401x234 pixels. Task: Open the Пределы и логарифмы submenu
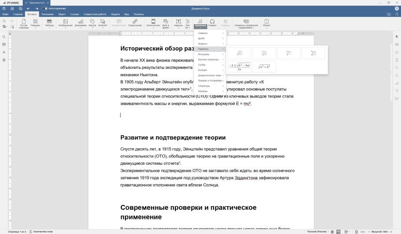[x=210, y=80]
